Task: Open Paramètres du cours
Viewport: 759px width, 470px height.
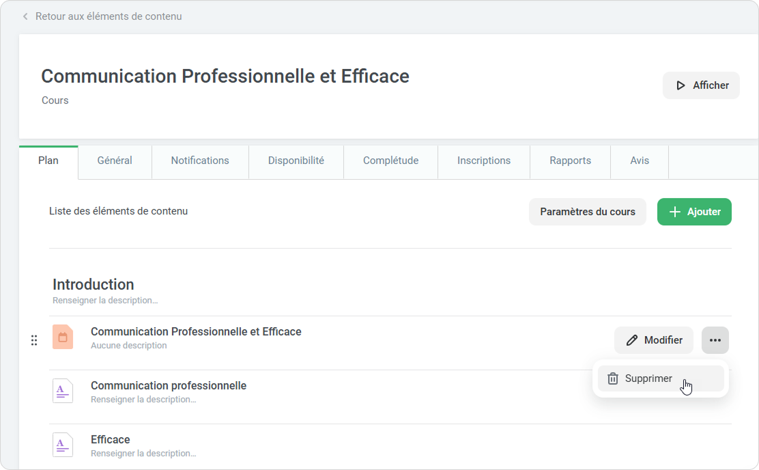Action: pyautogui.click(x=587, y=212)
